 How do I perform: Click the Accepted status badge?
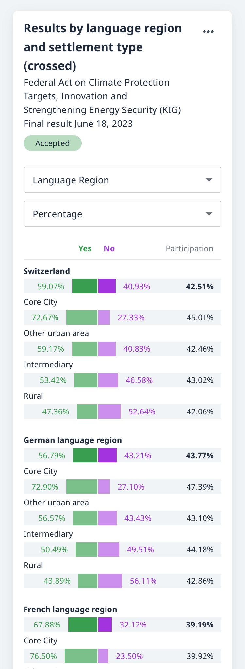(x=53, y=143)
